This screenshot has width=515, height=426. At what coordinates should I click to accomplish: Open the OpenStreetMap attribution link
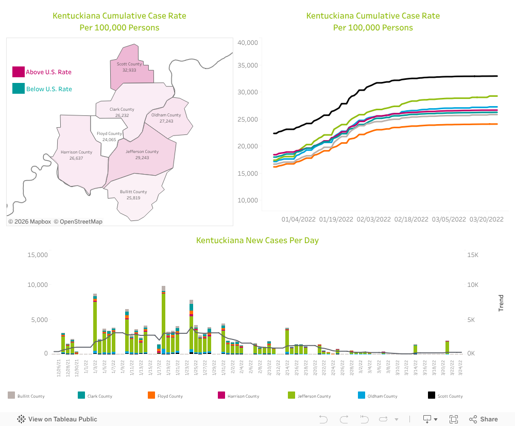pos(81,221)
